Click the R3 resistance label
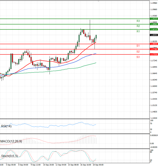This screenshot has width=158, height=167. point(138,21)
